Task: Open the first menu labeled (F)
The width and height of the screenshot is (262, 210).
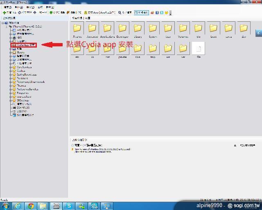Action: click(x=7, y=7)
